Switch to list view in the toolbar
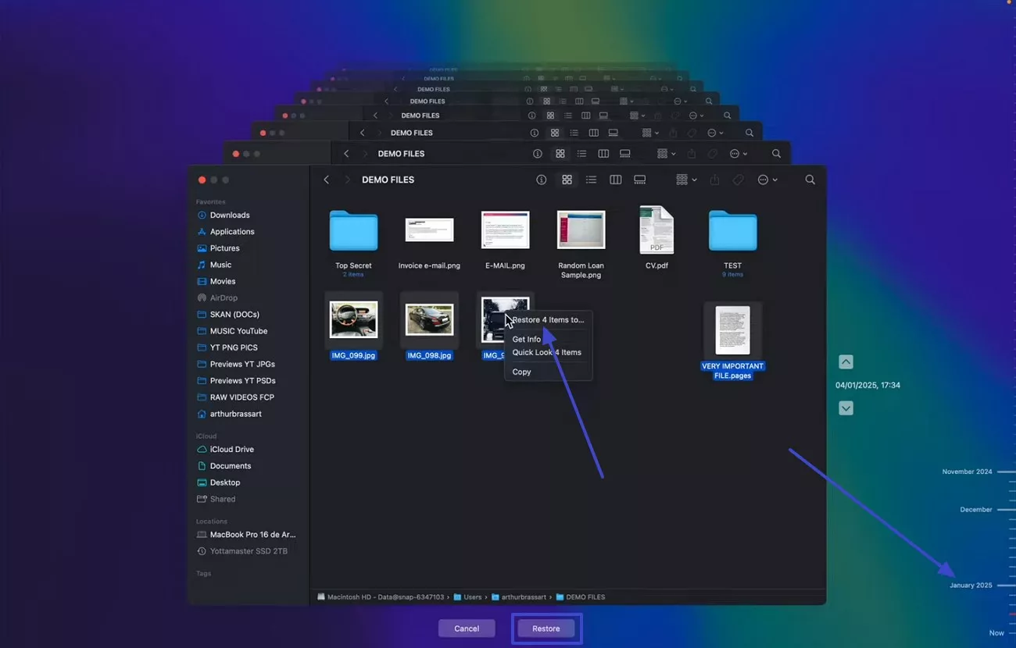 point(592,180)
